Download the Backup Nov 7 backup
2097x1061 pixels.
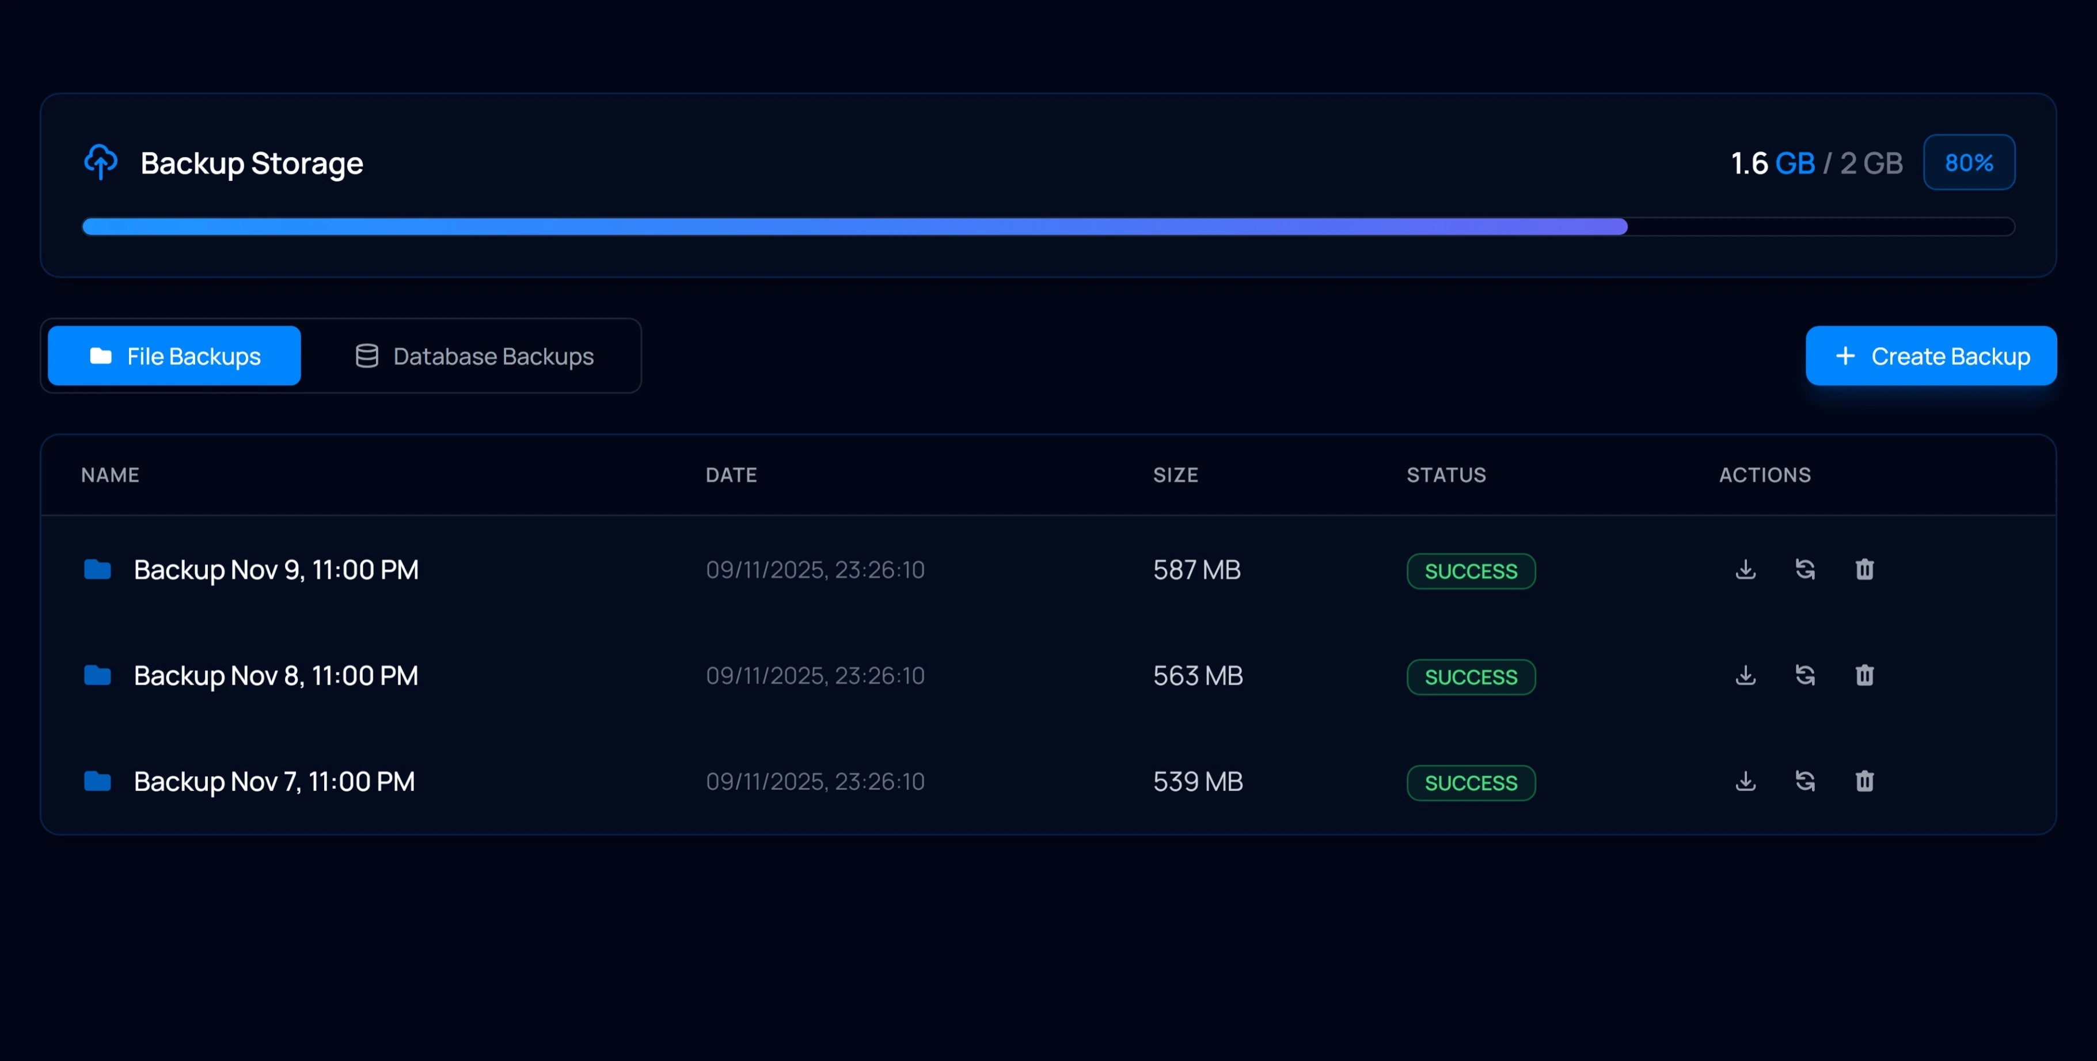click(1745, 781)
